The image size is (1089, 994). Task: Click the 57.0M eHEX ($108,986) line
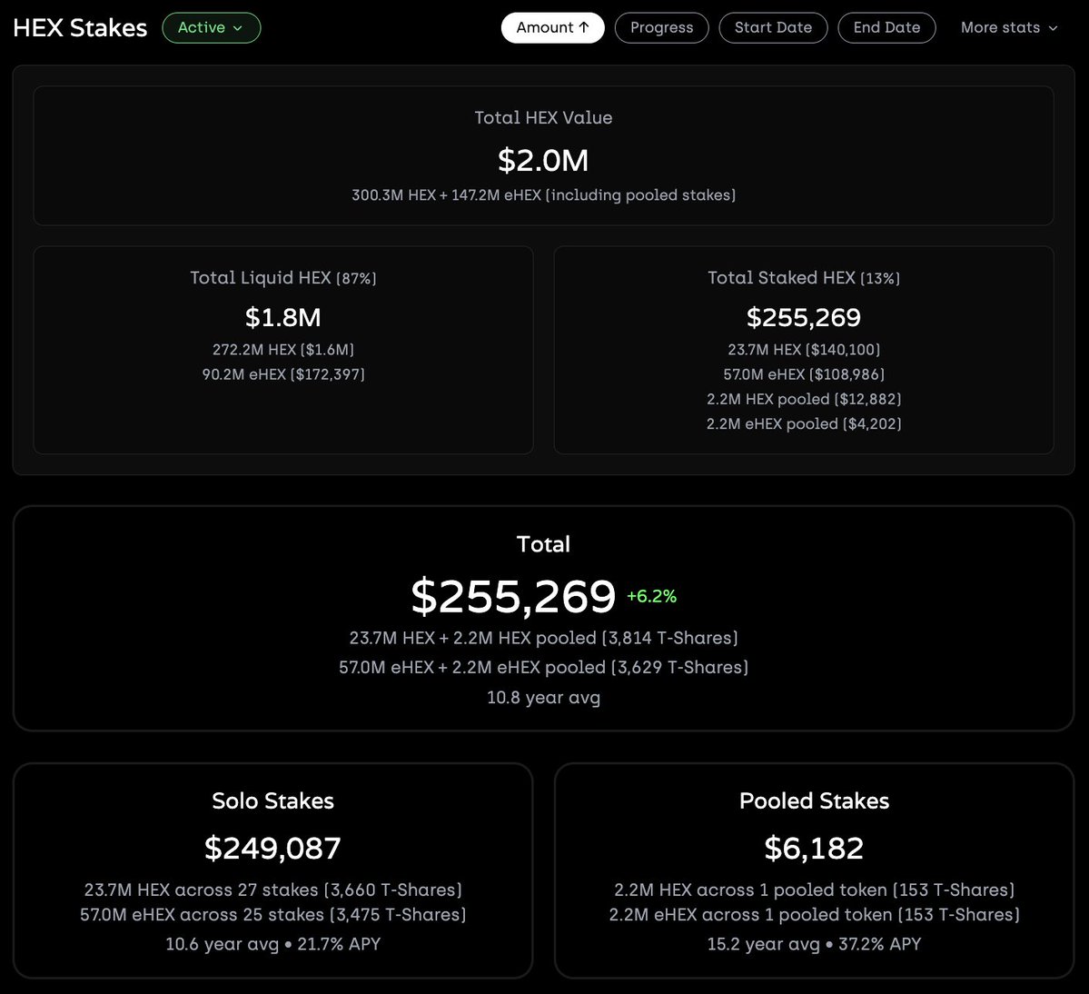click(804, 374)
